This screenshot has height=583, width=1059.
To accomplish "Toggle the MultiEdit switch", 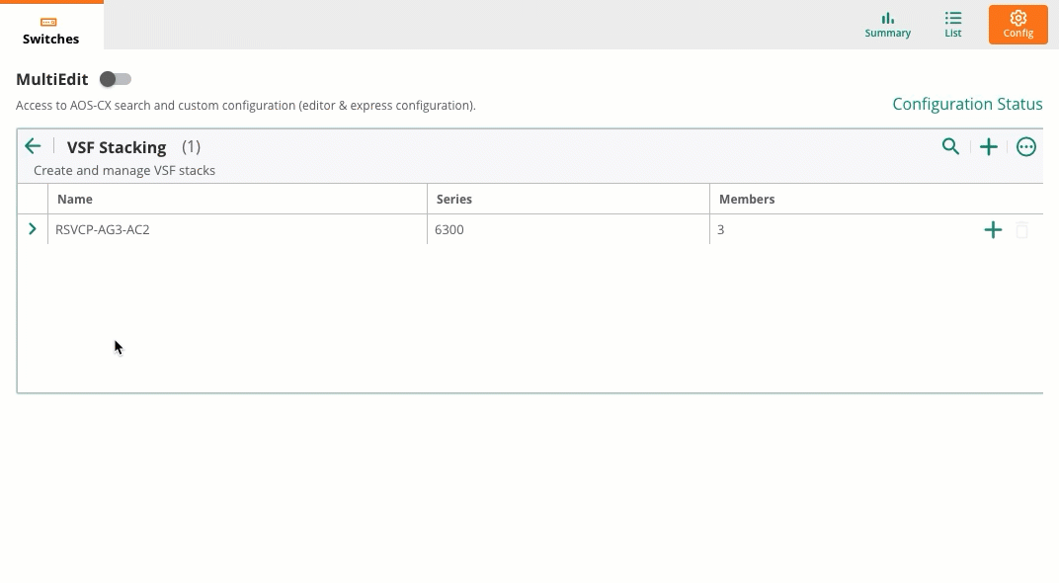I will [x=116, y=79].
